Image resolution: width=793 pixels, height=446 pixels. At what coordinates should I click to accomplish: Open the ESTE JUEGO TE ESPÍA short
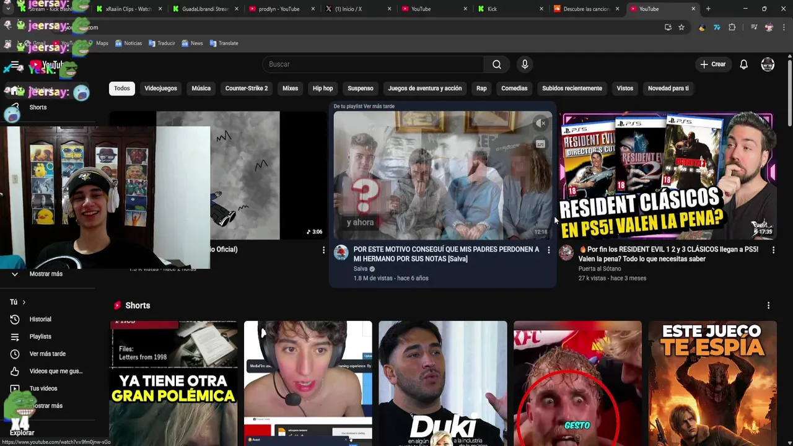tap(712, 383)
